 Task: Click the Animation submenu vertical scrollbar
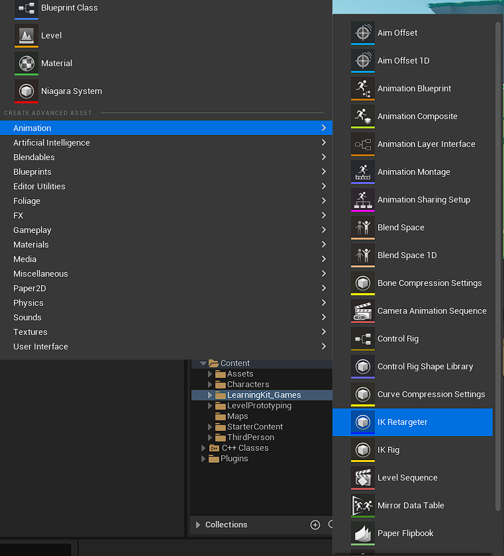497,266
